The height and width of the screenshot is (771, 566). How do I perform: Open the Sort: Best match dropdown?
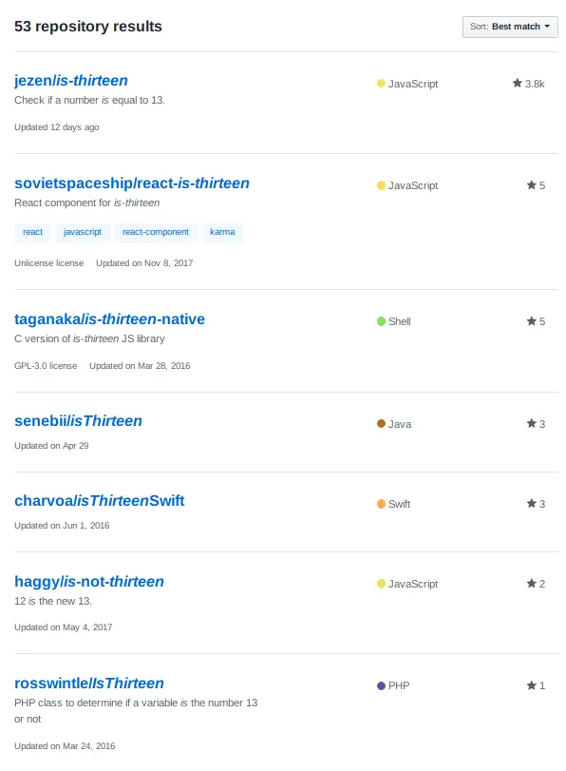point(510,27)
